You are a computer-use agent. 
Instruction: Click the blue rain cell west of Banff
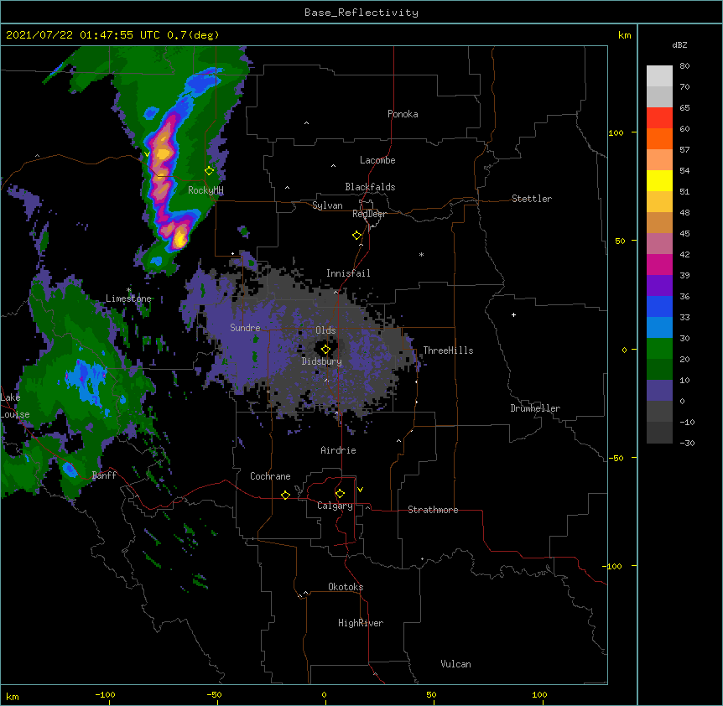[x=70, y=470]
